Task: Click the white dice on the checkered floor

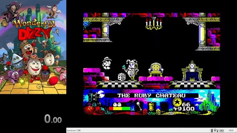Action: pos(122,77)
